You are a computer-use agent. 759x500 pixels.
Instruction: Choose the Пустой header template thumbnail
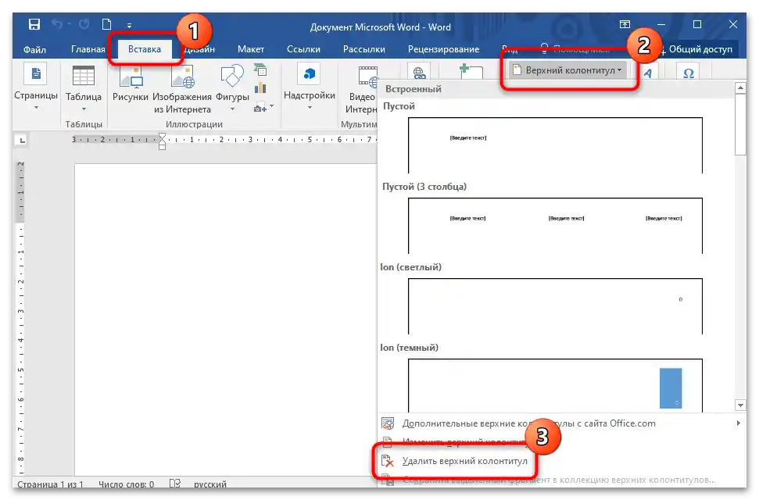555,145
